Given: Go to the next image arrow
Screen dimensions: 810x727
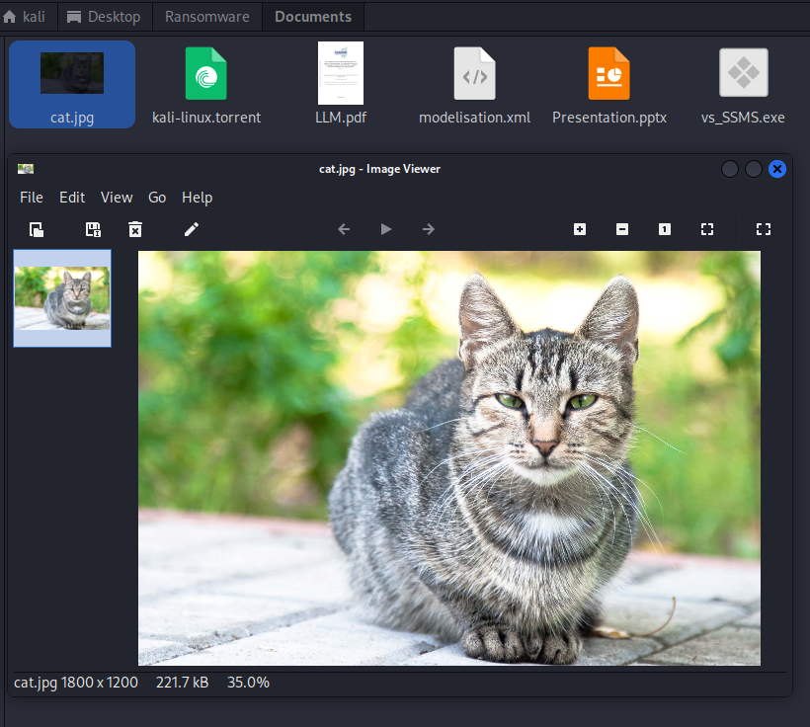Looking at the screenshot, I should 429,229.
